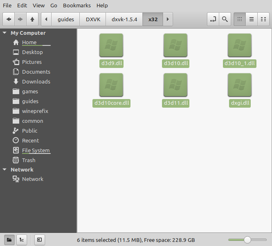This screenshot has width=272, height=246.
Task: Click the d3d10.dll file name
Action: point(176,63)
